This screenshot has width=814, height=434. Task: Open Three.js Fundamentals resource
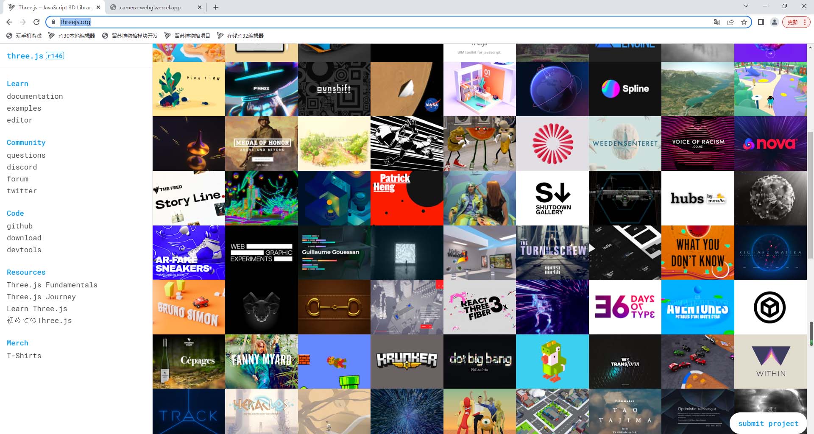click(x=52, y=285)
